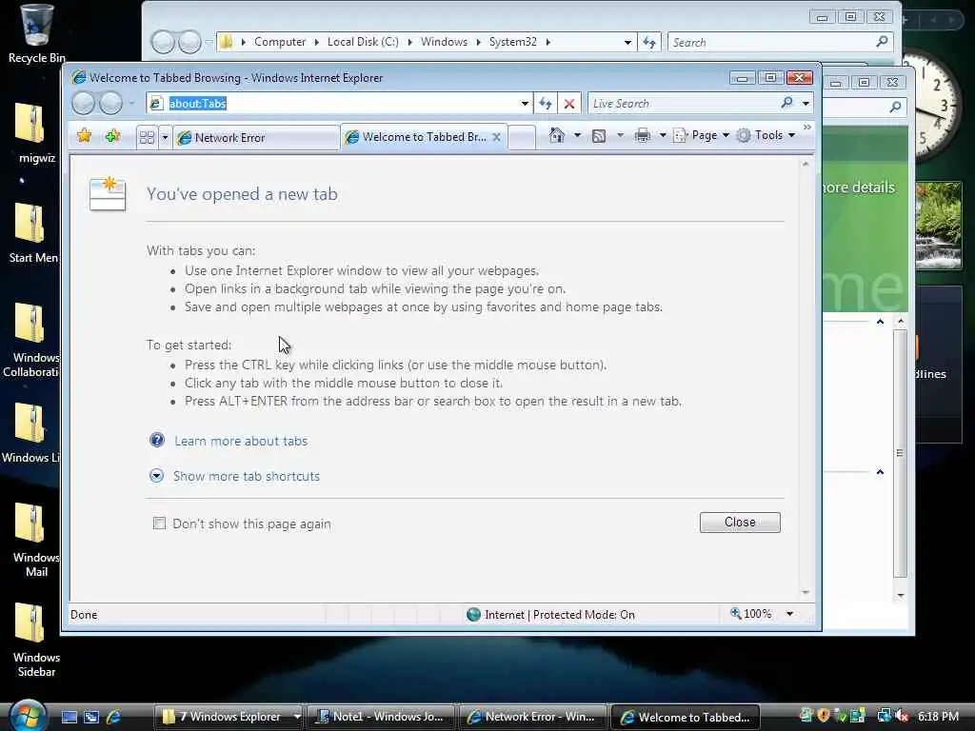Expand the address bar history dropdown
The width and height of the screenshot is (975, 731).
[525, 103]
